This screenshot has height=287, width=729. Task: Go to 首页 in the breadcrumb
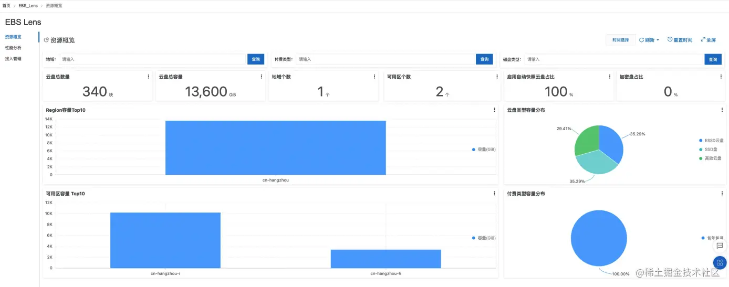pos(6,5)
